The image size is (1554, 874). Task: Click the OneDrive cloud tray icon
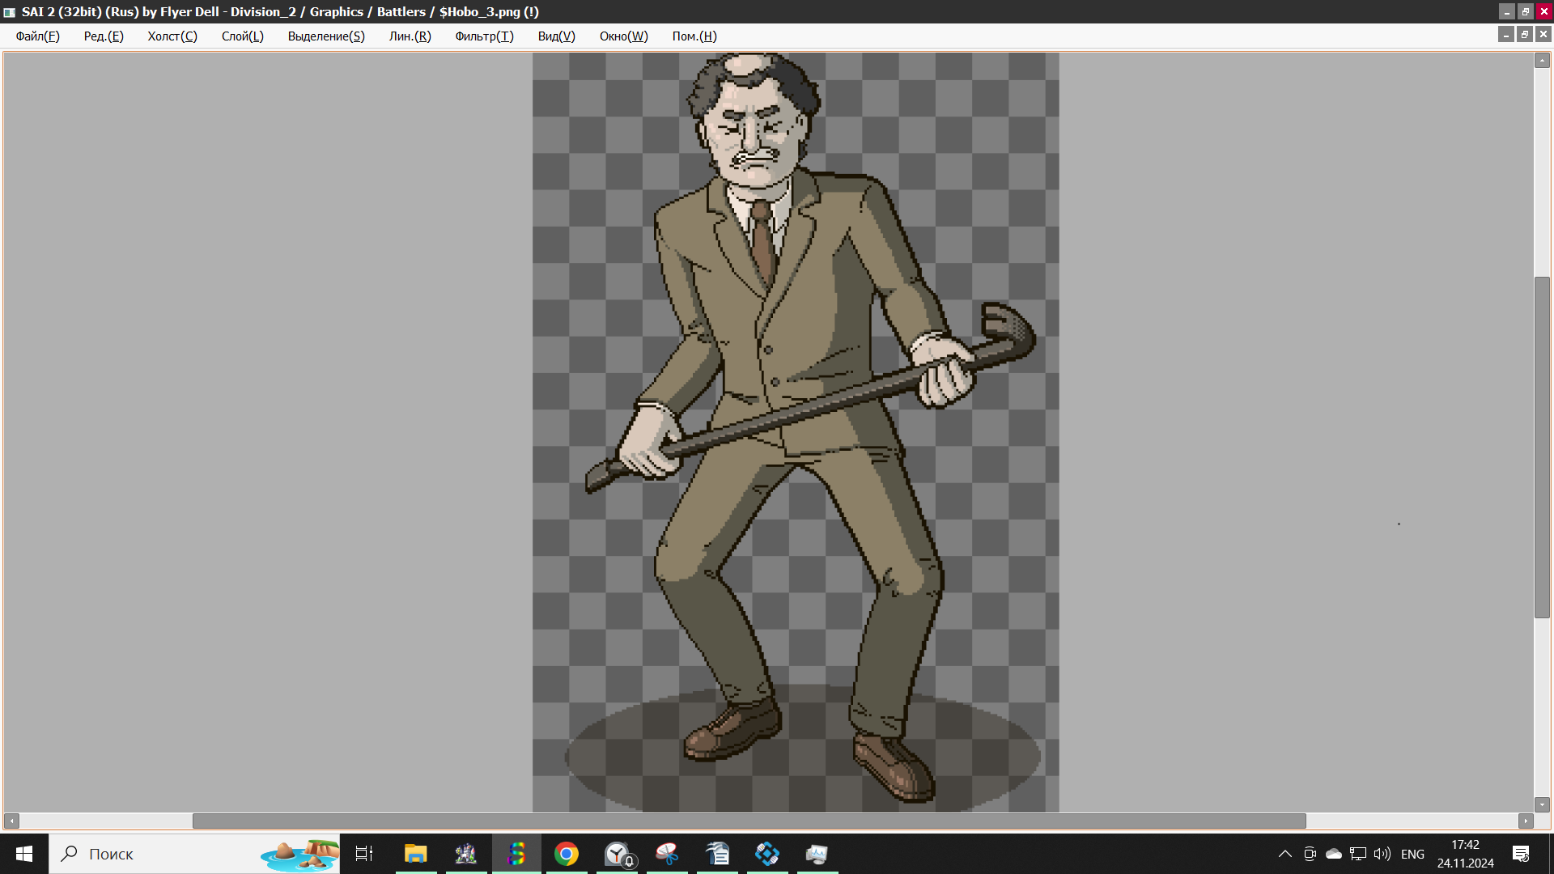click(1334, 854)
